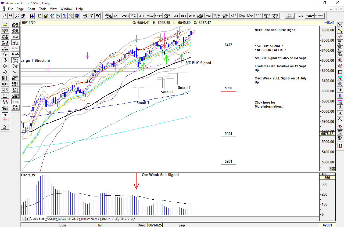Viewport: 344px width, 227px height.
Task: Open the folder icon in the left toolbar
Action: 5,25
